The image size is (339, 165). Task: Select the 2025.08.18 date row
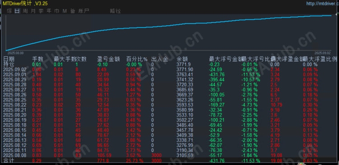tap(15, 125)
